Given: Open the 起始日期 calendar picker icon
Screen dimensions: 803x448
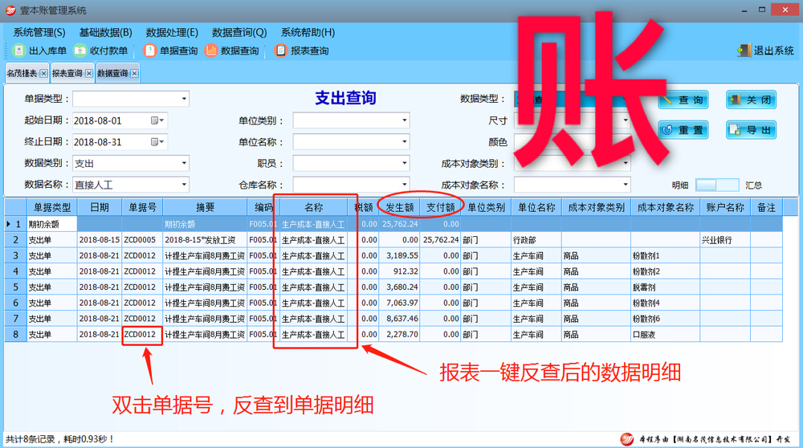Looking at the screenshot, I should pos(157,121).
